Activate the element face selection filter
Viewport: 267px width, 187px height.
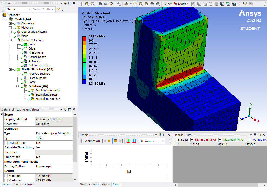tap(228, 4)
